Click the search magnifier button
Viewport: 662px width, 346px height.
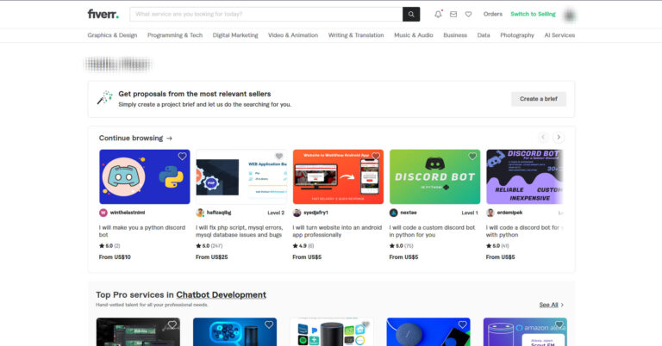(411, 15)
